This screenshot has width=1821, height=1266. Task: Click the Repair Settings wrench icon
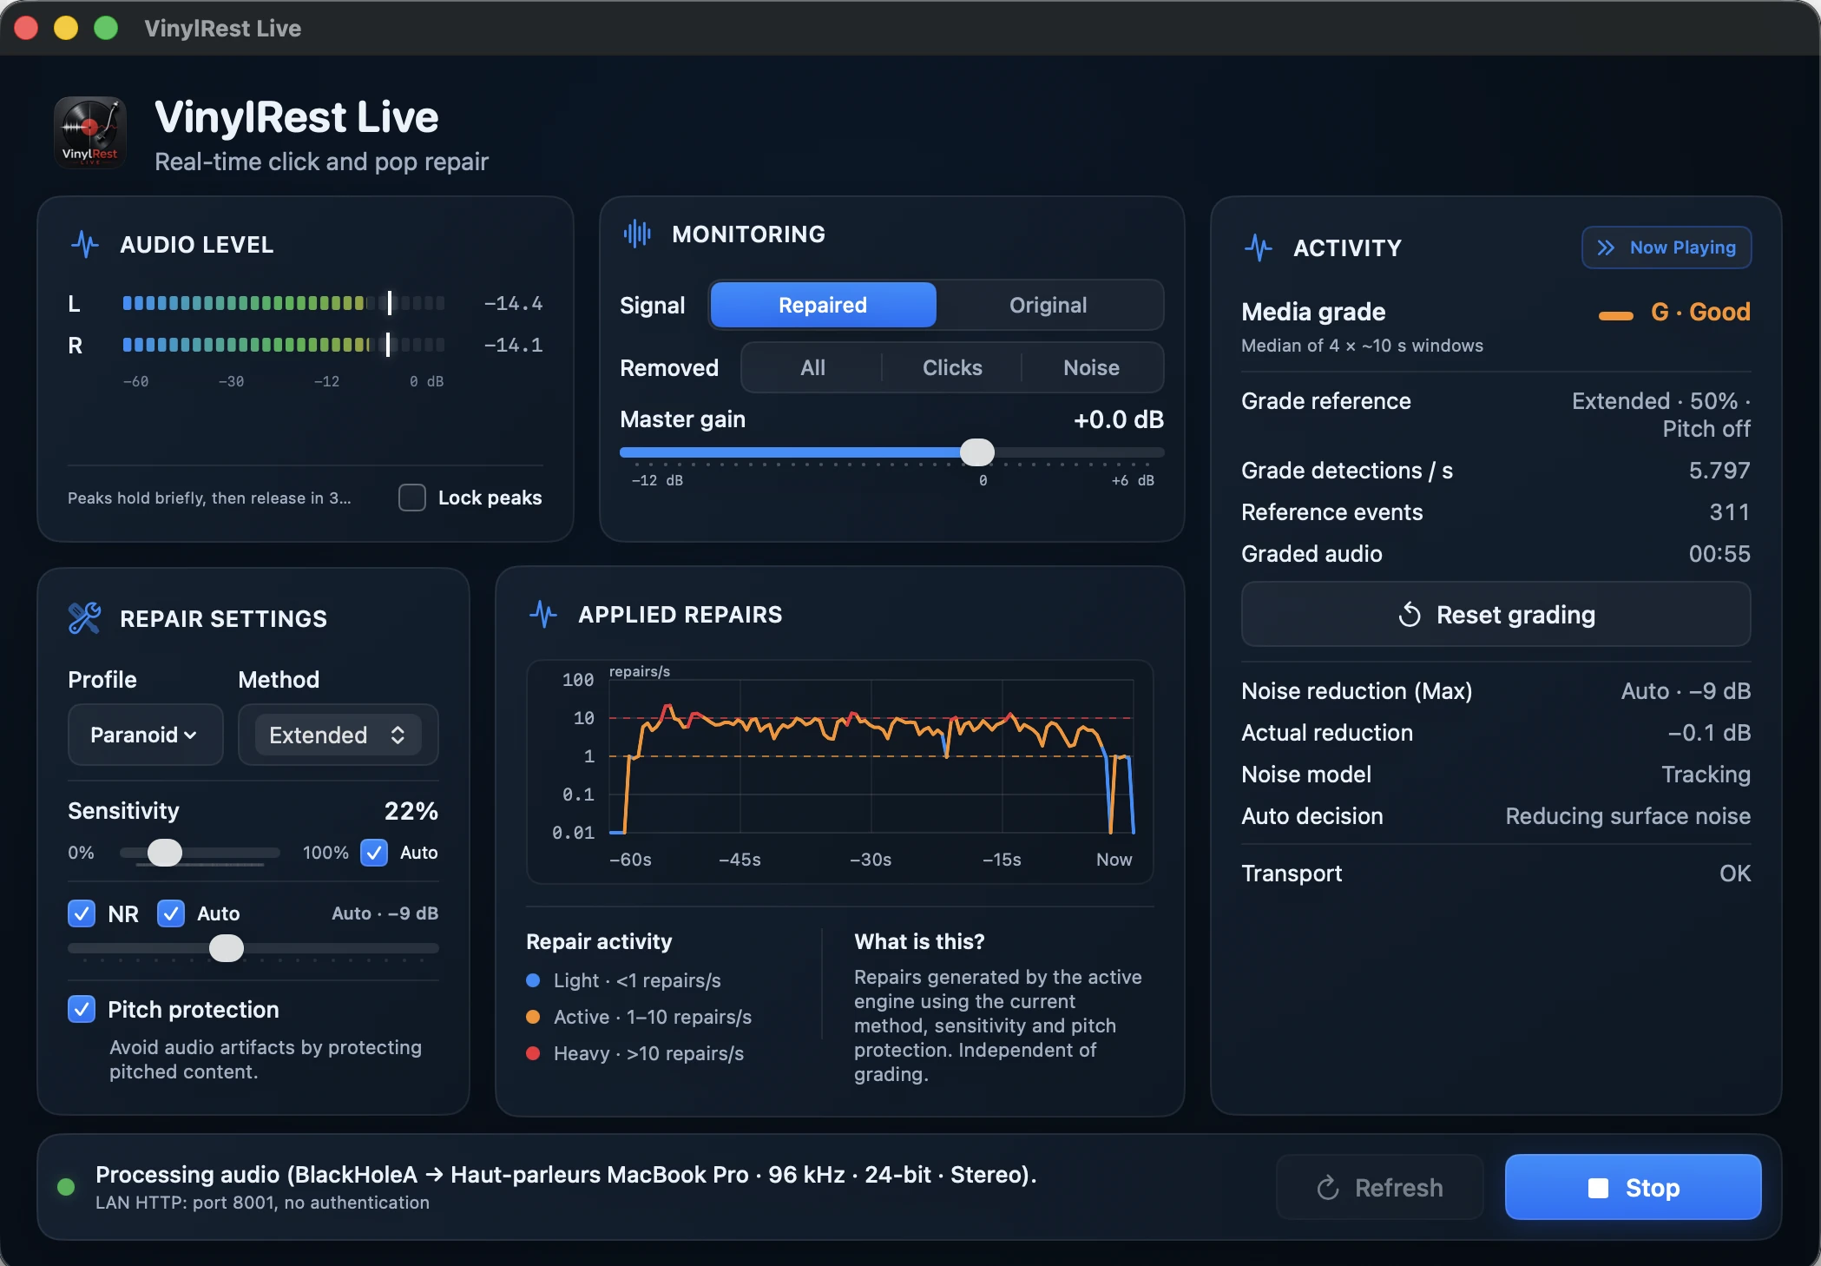pos(84,618)
